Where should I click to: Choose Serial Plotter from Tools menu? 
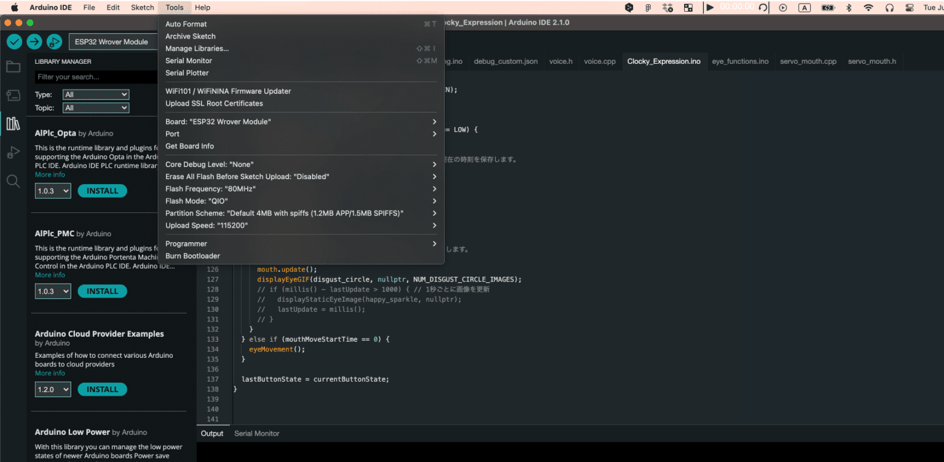[x=187, y=73]
